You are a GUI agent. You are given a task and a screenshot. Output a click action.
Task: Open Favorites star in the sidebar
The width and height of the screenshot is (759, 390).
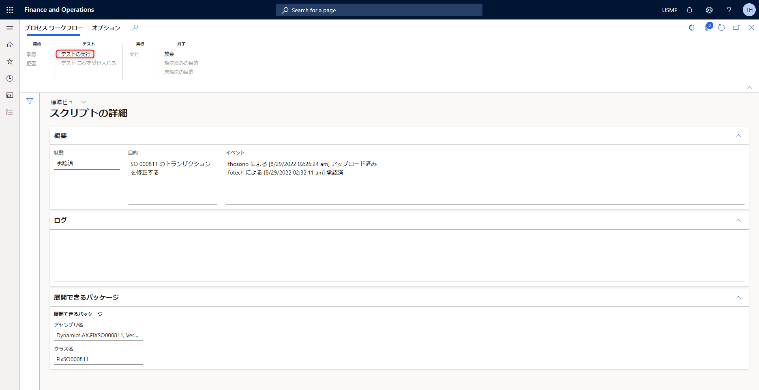10,61
